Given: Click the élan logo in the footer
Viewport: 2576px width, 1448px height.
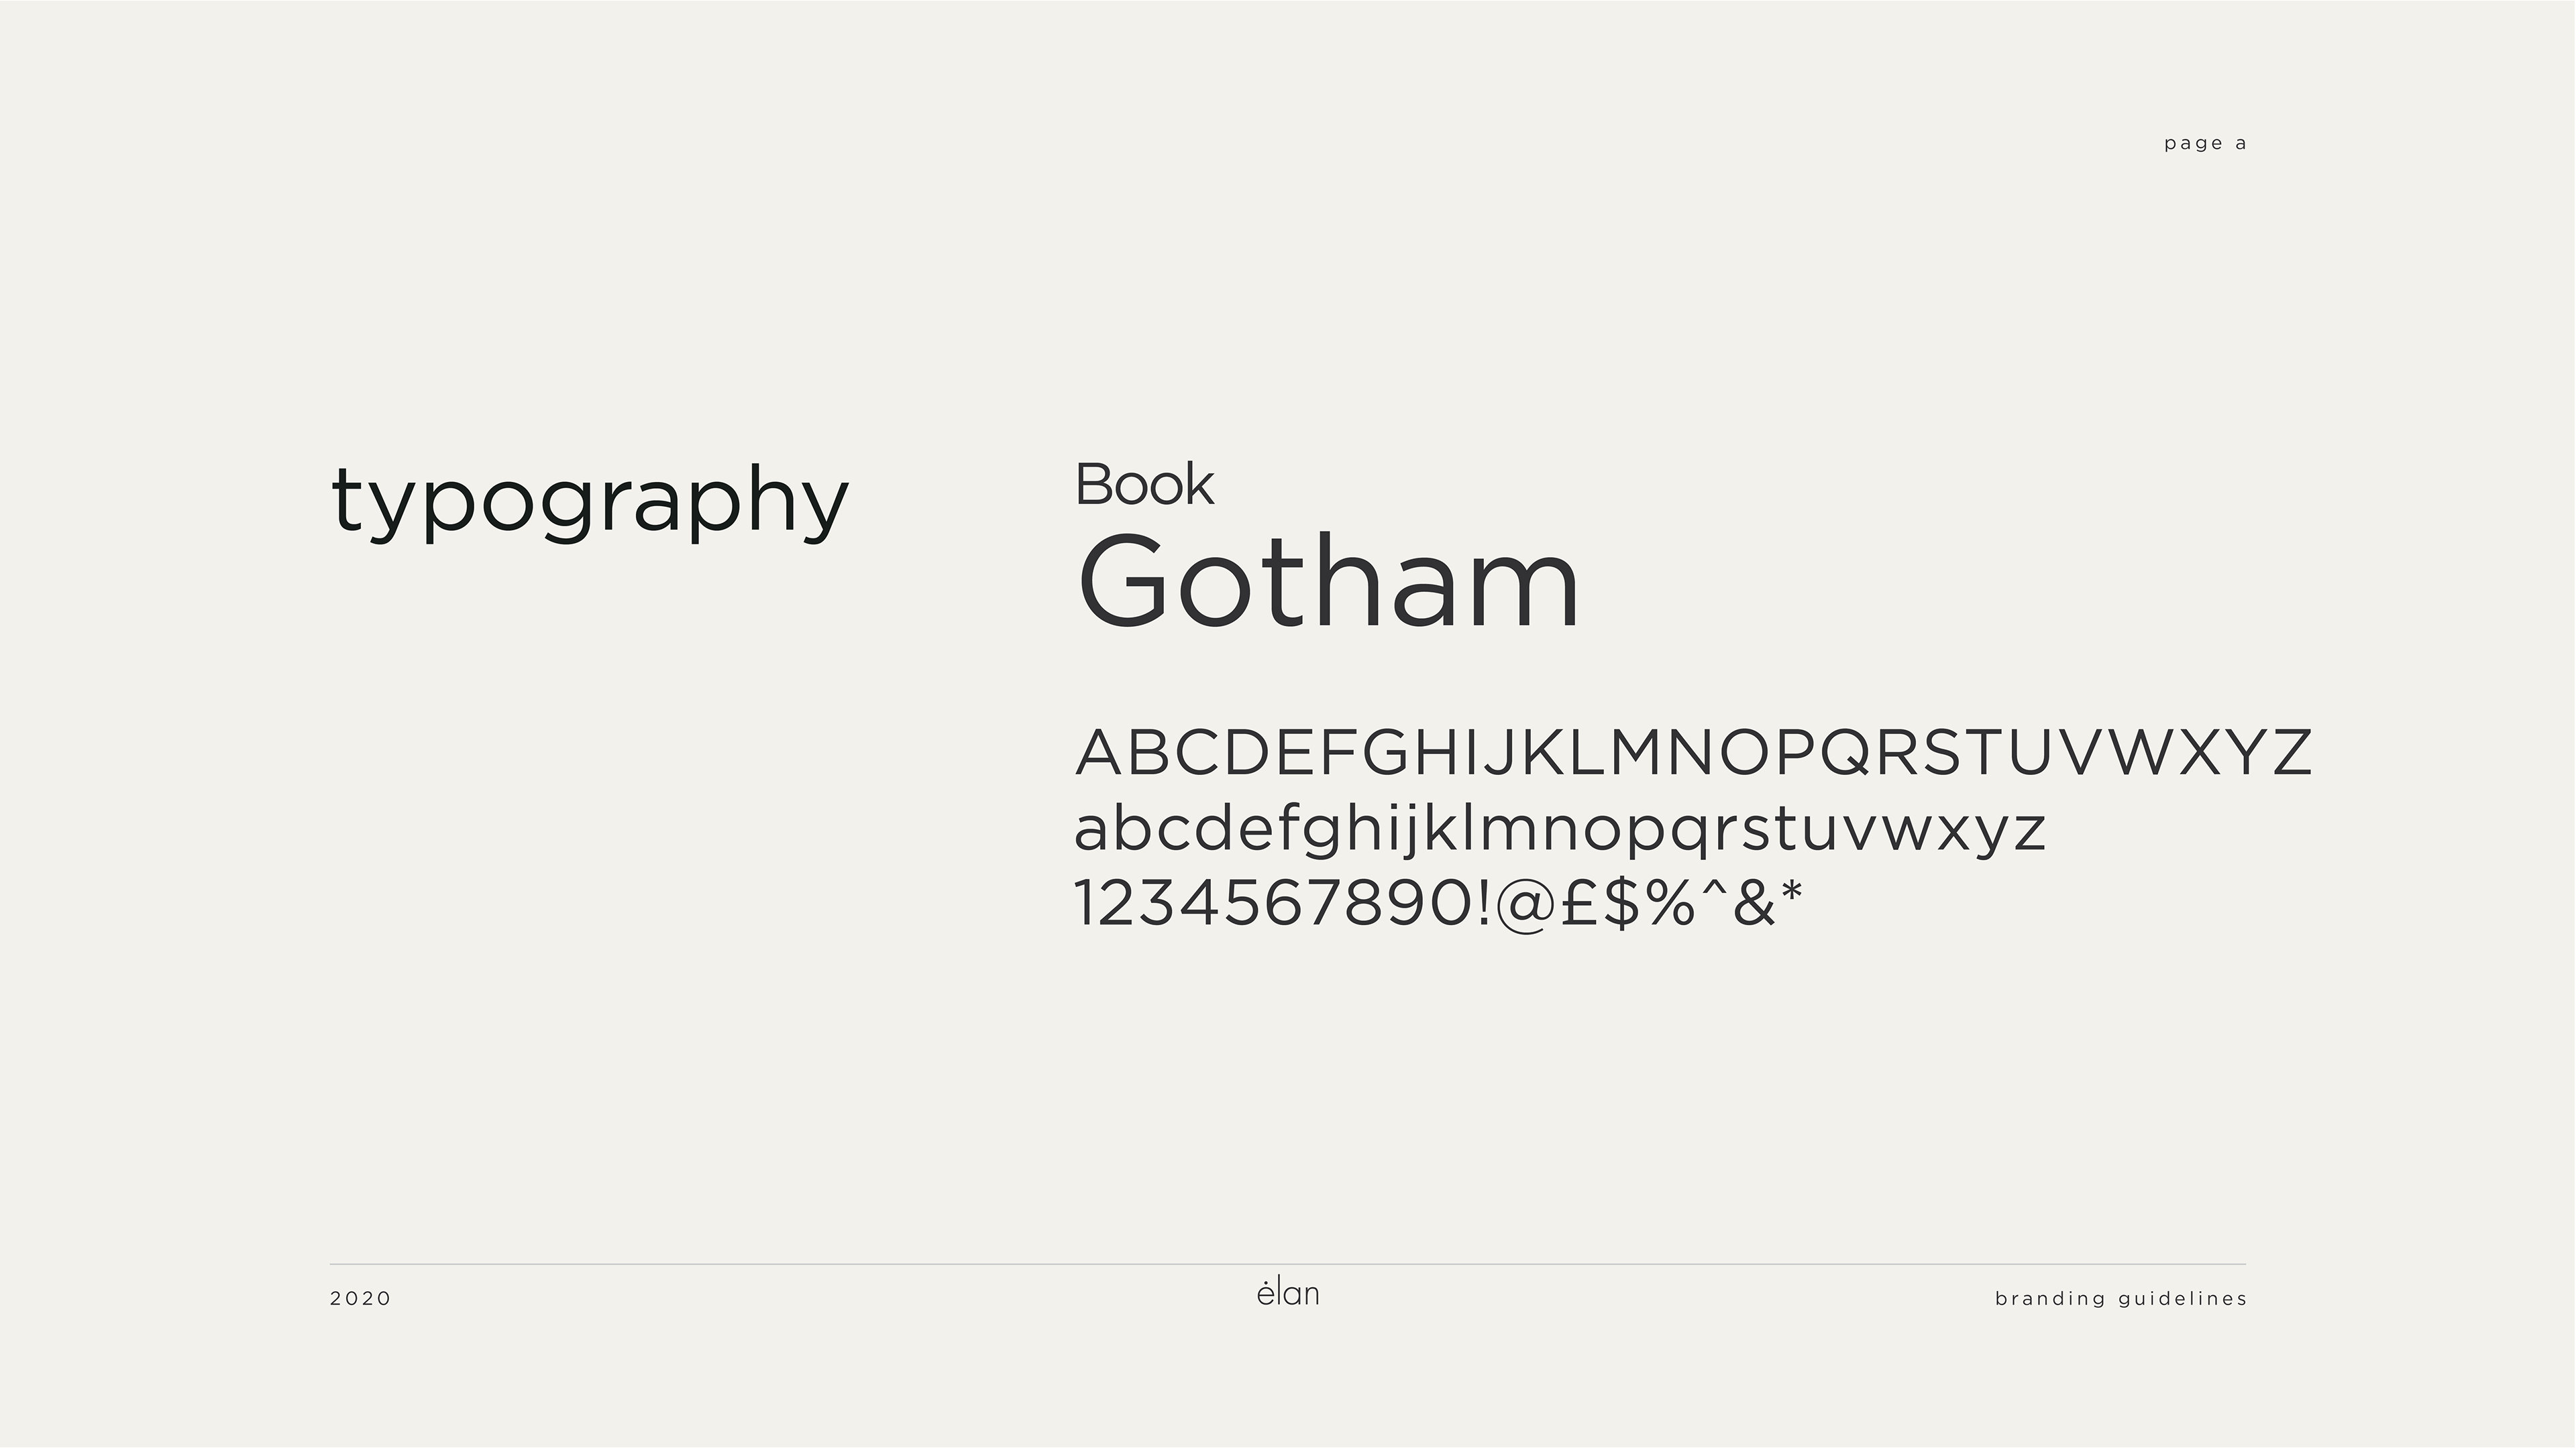Looking at the screenshot, I should [1288, 1293].
